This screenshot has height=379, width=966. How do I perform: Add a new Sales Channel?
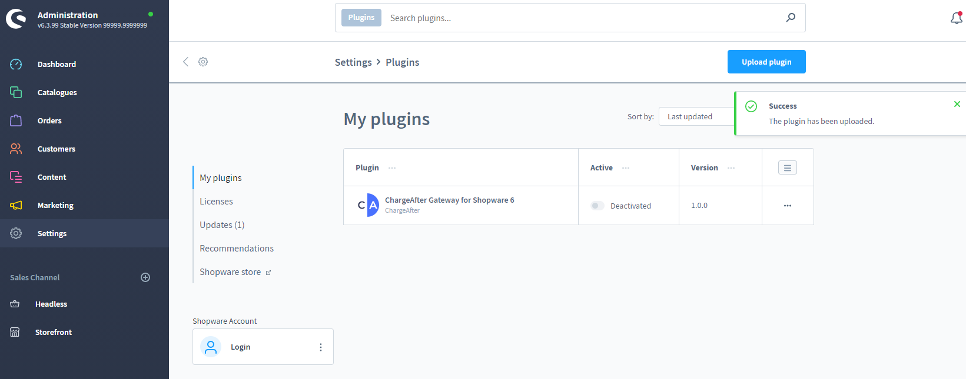tap(145, 277)
